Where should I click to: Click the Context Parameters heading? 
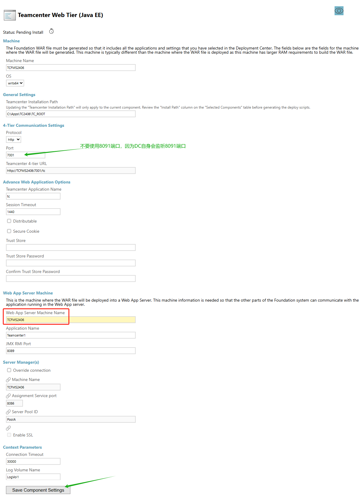tap(22, 447)
